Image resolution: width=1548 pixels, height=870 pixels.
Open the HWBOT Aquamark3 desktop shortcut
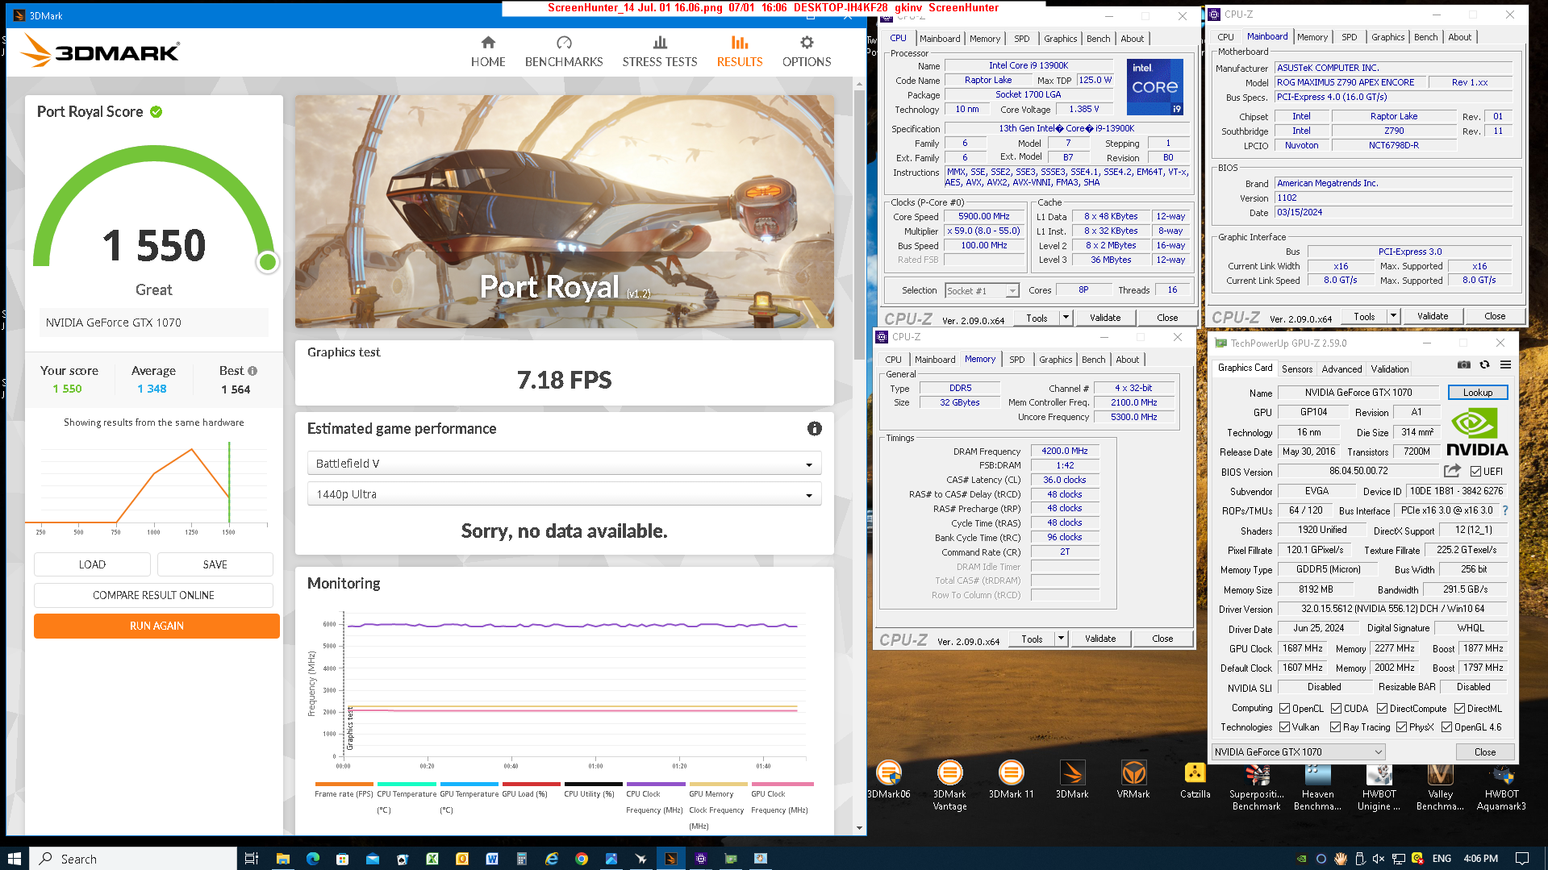tap(1501, 786)
